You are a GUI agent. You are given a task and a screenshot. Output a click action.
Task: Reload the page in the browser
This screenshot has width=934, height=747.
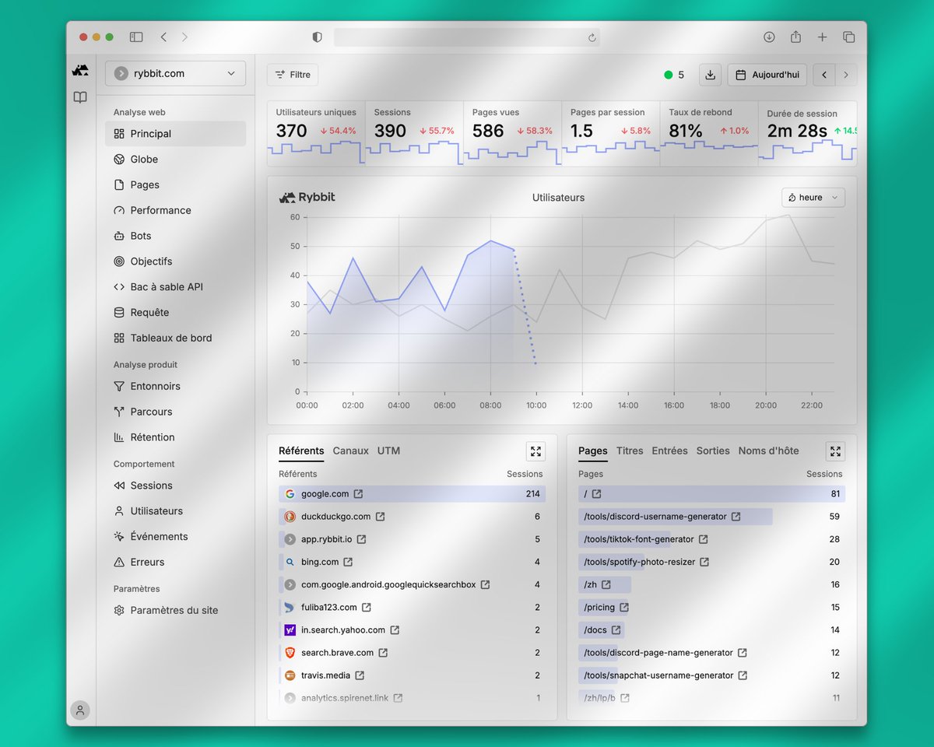(x=592, y=37)
